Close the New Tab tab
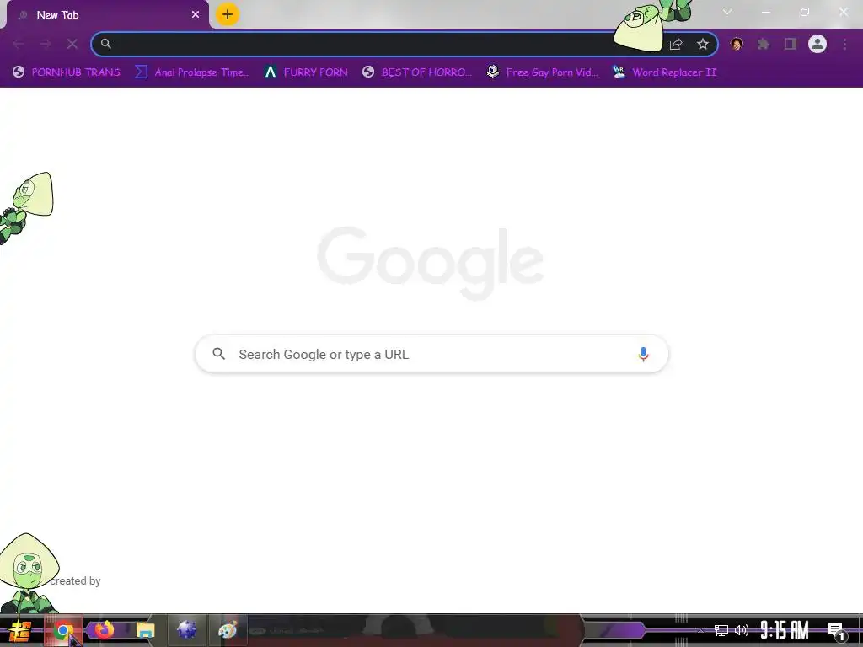The image size is (863, 647). (196, 15)
